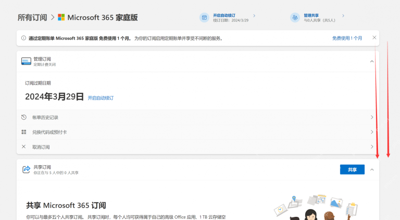The width and height of the screenshot is (400, 220).
Task: Click the 订阅过期日期 label
Action: click(37, 83)
